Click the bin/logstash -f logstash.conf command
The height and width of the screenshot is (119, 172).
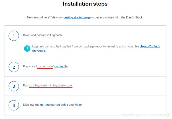pyautogui.click(x=51, y=85)
